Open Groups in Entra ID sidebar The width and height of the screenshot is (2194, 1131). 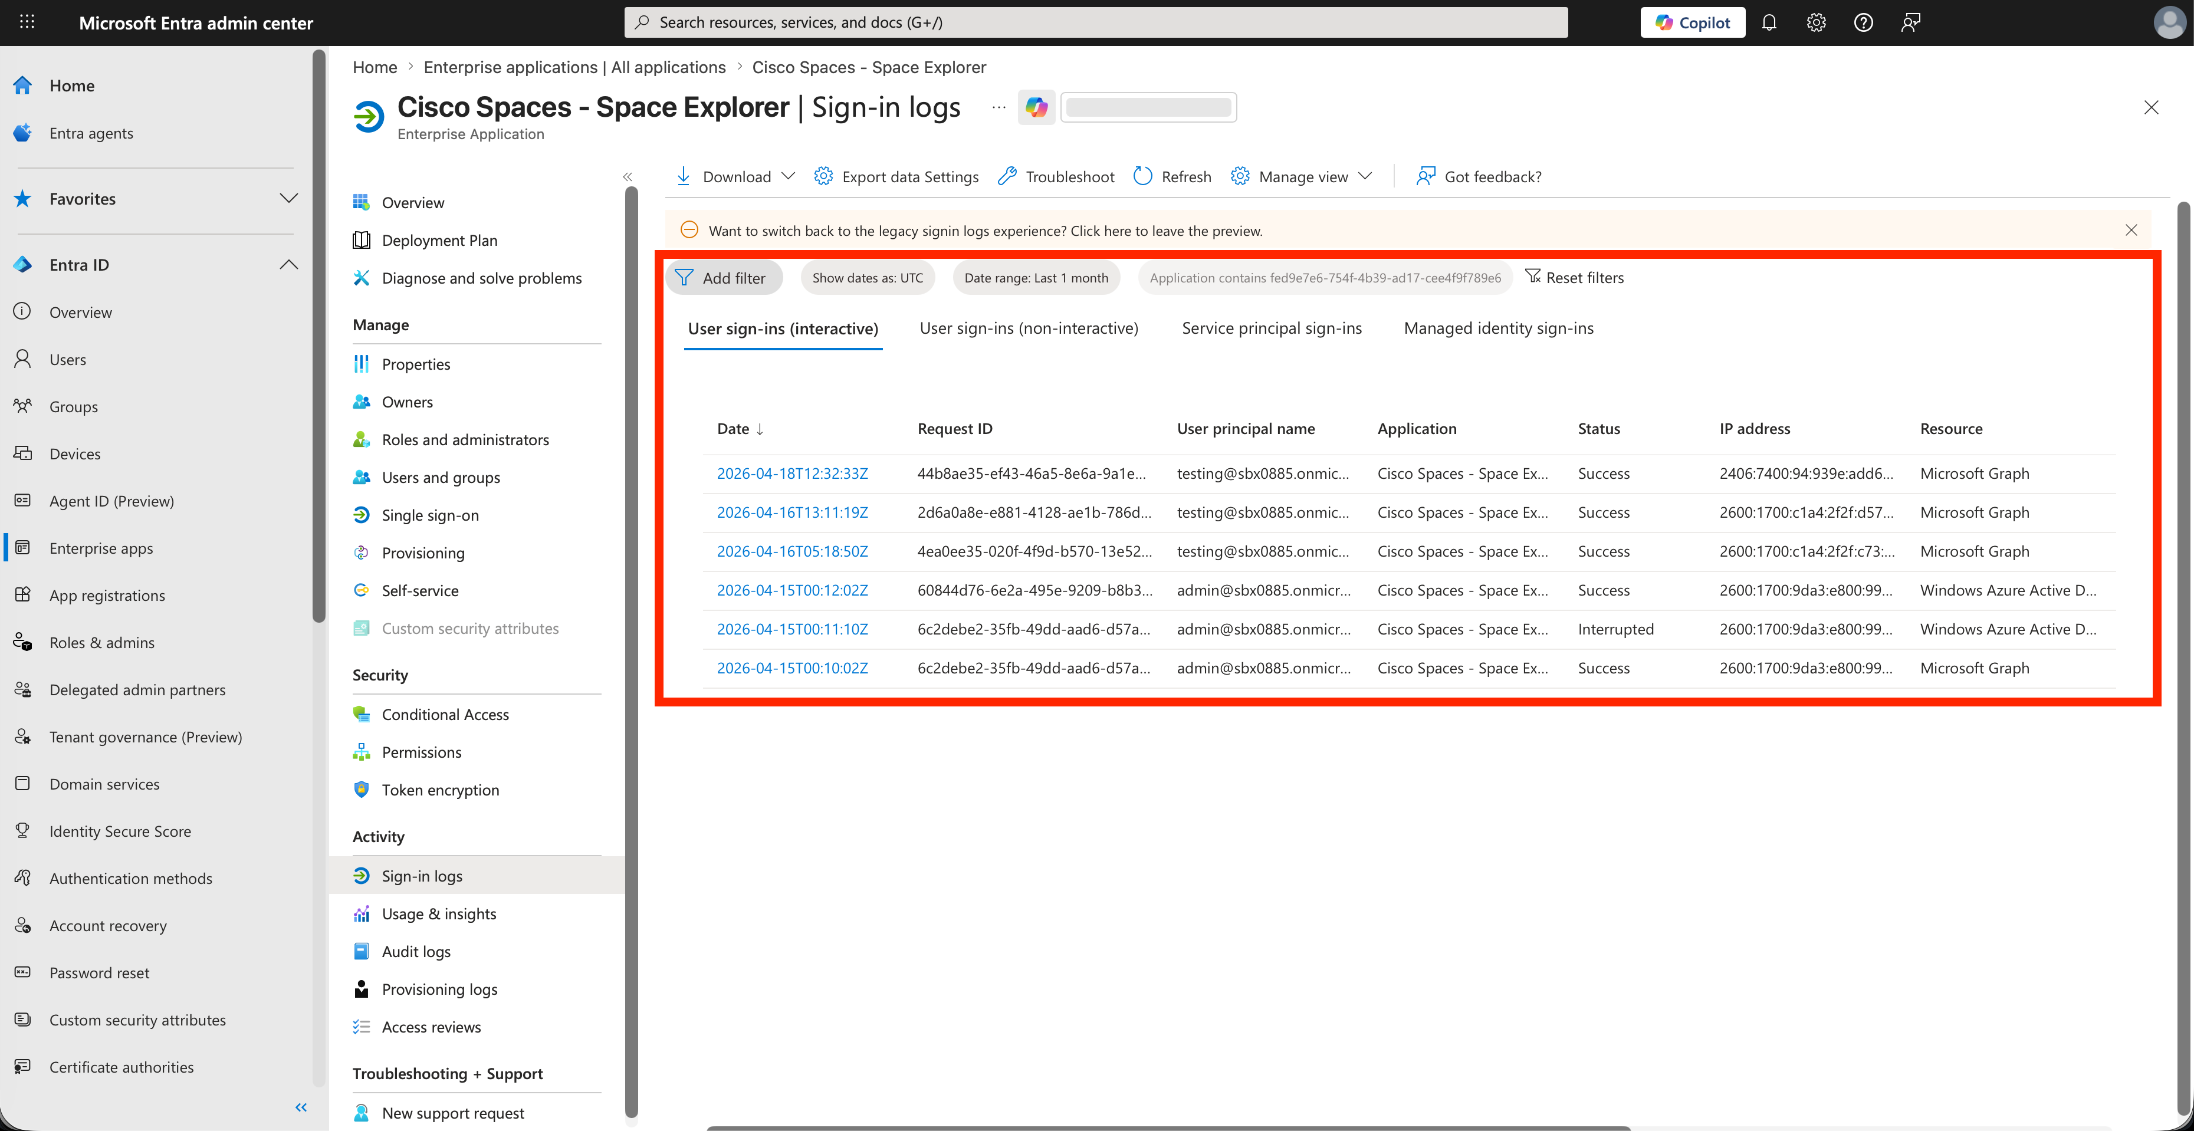(73, 406)
